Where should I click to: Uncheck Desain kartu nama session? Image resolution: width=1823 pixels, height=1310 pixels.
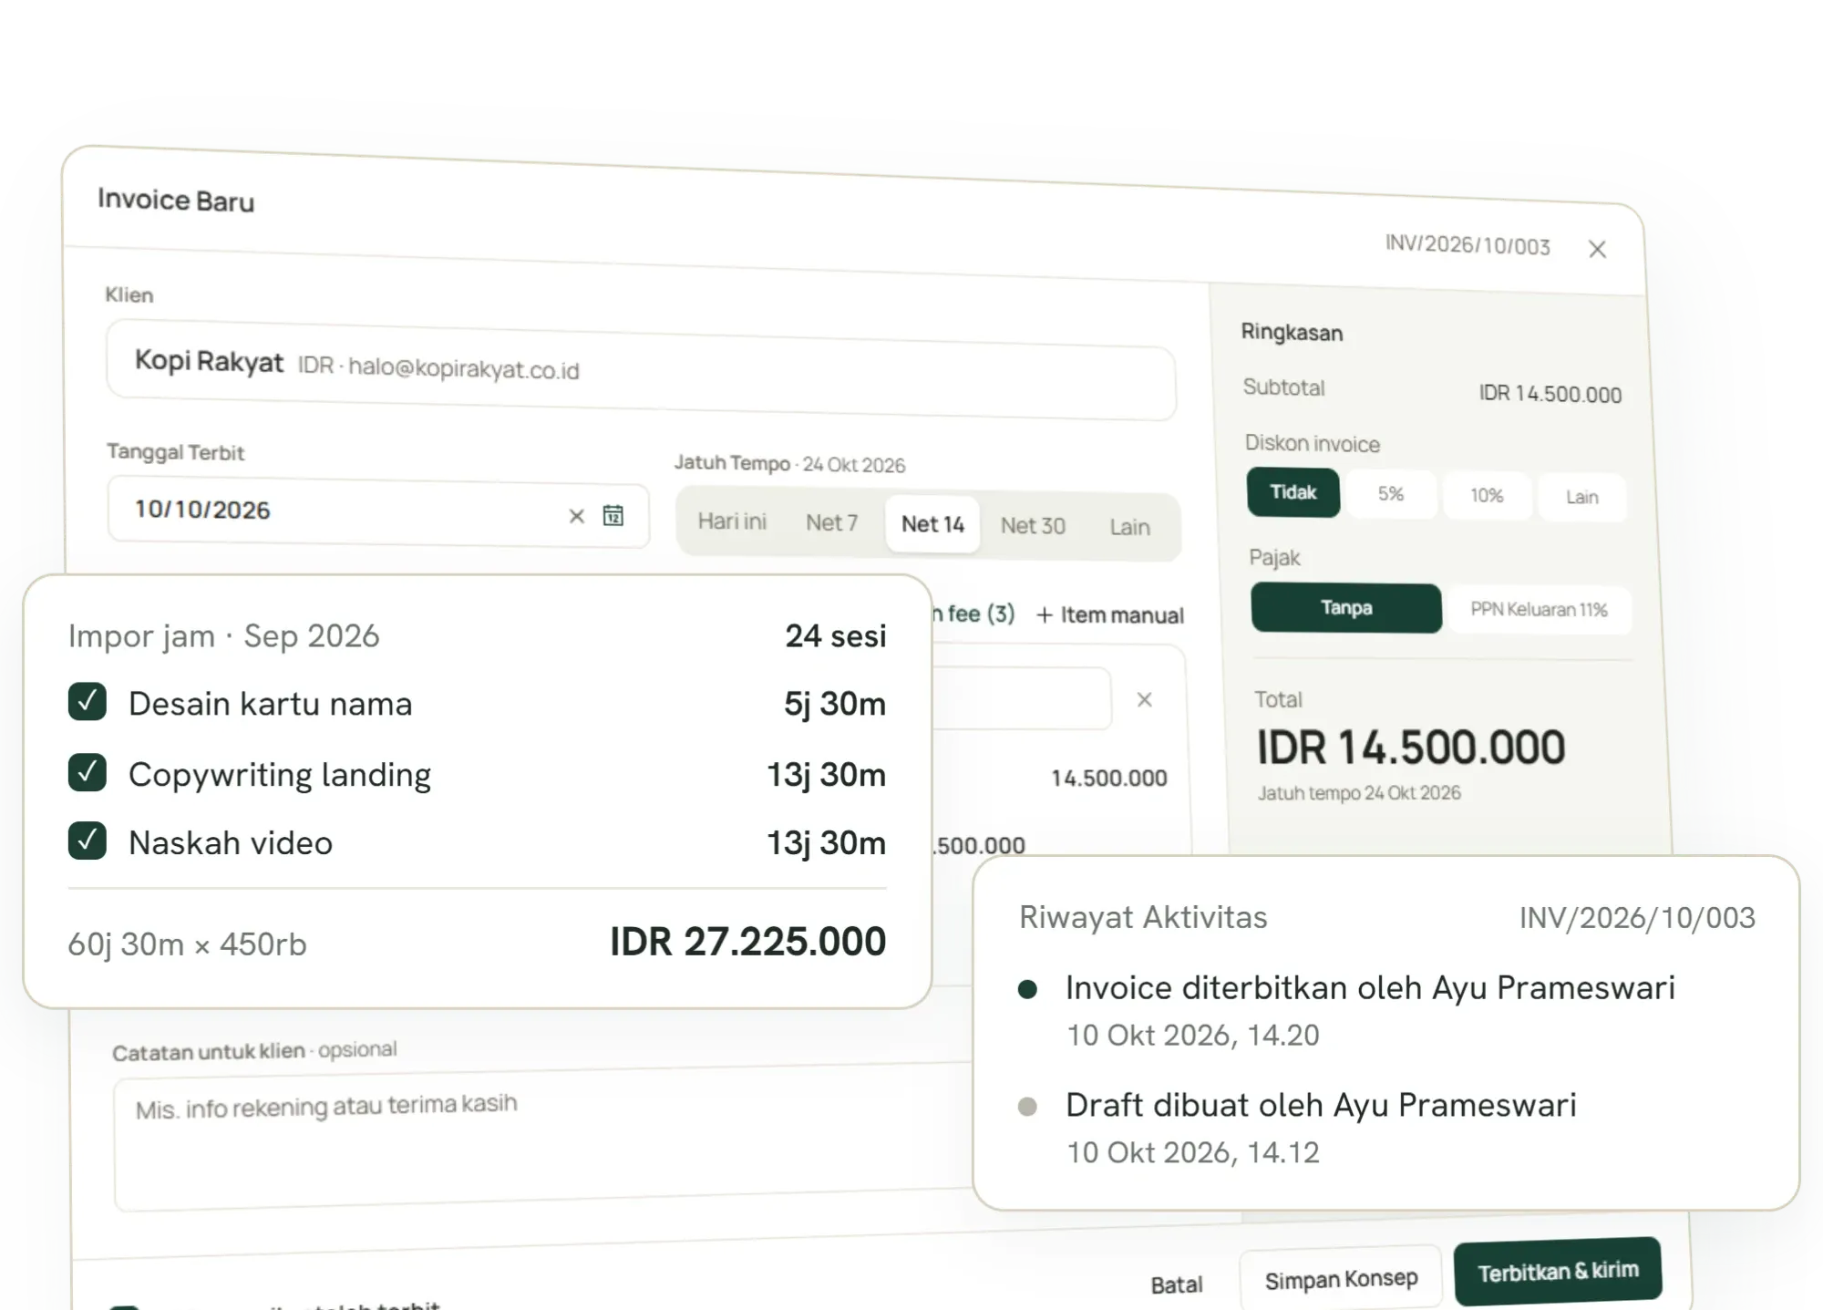pyautogui.click(x=88, y=702)
